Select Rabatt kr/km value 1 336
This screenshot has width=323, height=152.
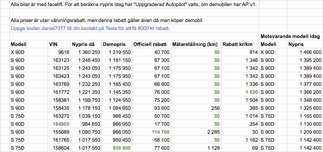point(240,84)
